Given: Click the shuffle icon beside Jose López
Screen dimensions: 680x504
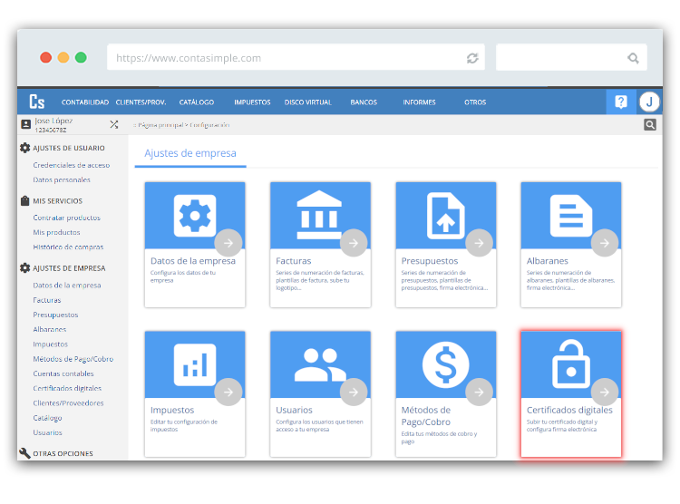Looking at the screenshot, I should point(114,125).
